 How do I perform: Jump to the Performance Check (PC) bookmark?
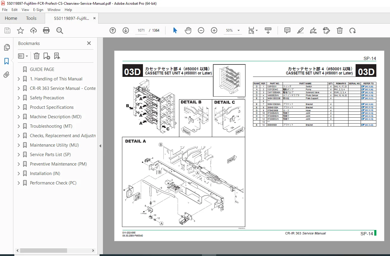tap(53, 183)
